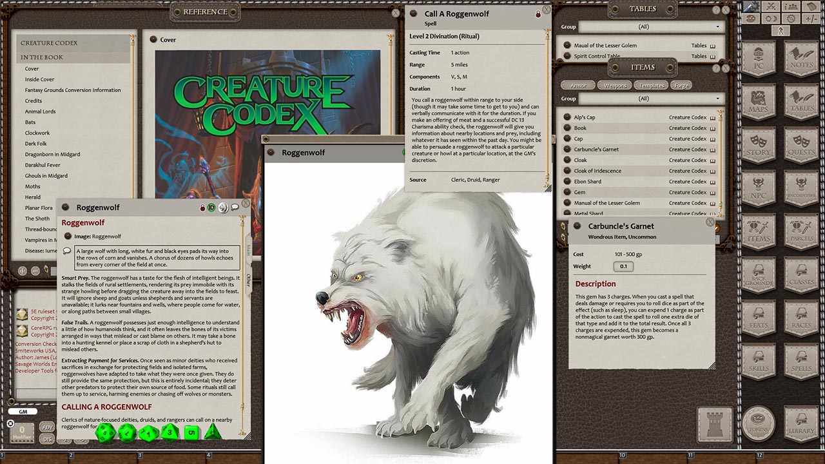Toggle the padlock on Call A Roggenwolf spell
This screenshot has height=464, width=825.
click(538, 13)
